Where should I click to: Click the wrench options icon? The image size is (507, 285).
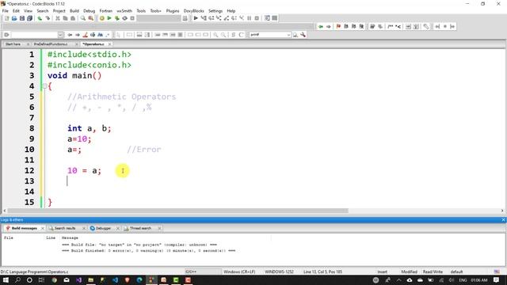303,35
